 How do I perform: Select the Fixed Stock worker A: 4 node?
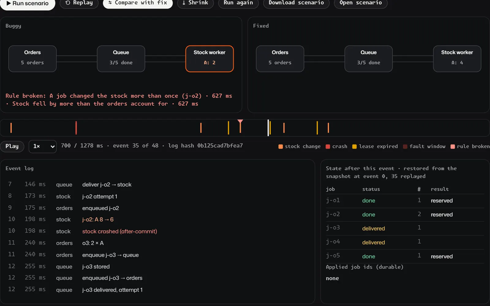point(457,59)
